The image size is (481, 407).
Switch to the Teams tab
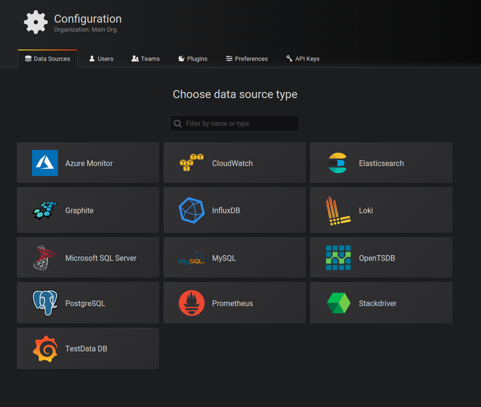click(x=145, y=59)
